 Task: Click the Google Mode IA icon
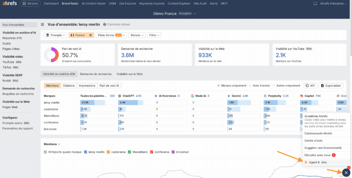coord(192,96)
